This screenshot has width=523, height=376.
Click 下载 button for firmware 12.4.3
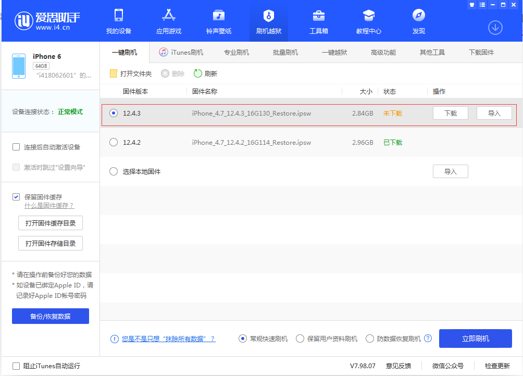pyautogui.click(x=450, y=114)
